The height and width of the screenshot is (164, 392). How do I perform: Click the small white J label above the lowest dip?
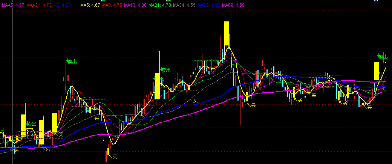pyautogui.click(x=104, y=139)
